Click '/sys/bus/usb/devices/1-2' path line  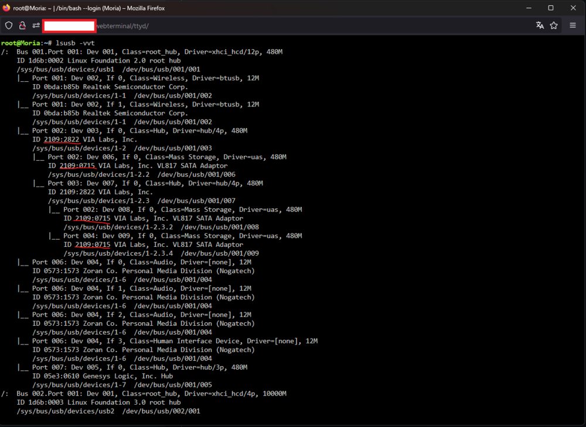122,148
